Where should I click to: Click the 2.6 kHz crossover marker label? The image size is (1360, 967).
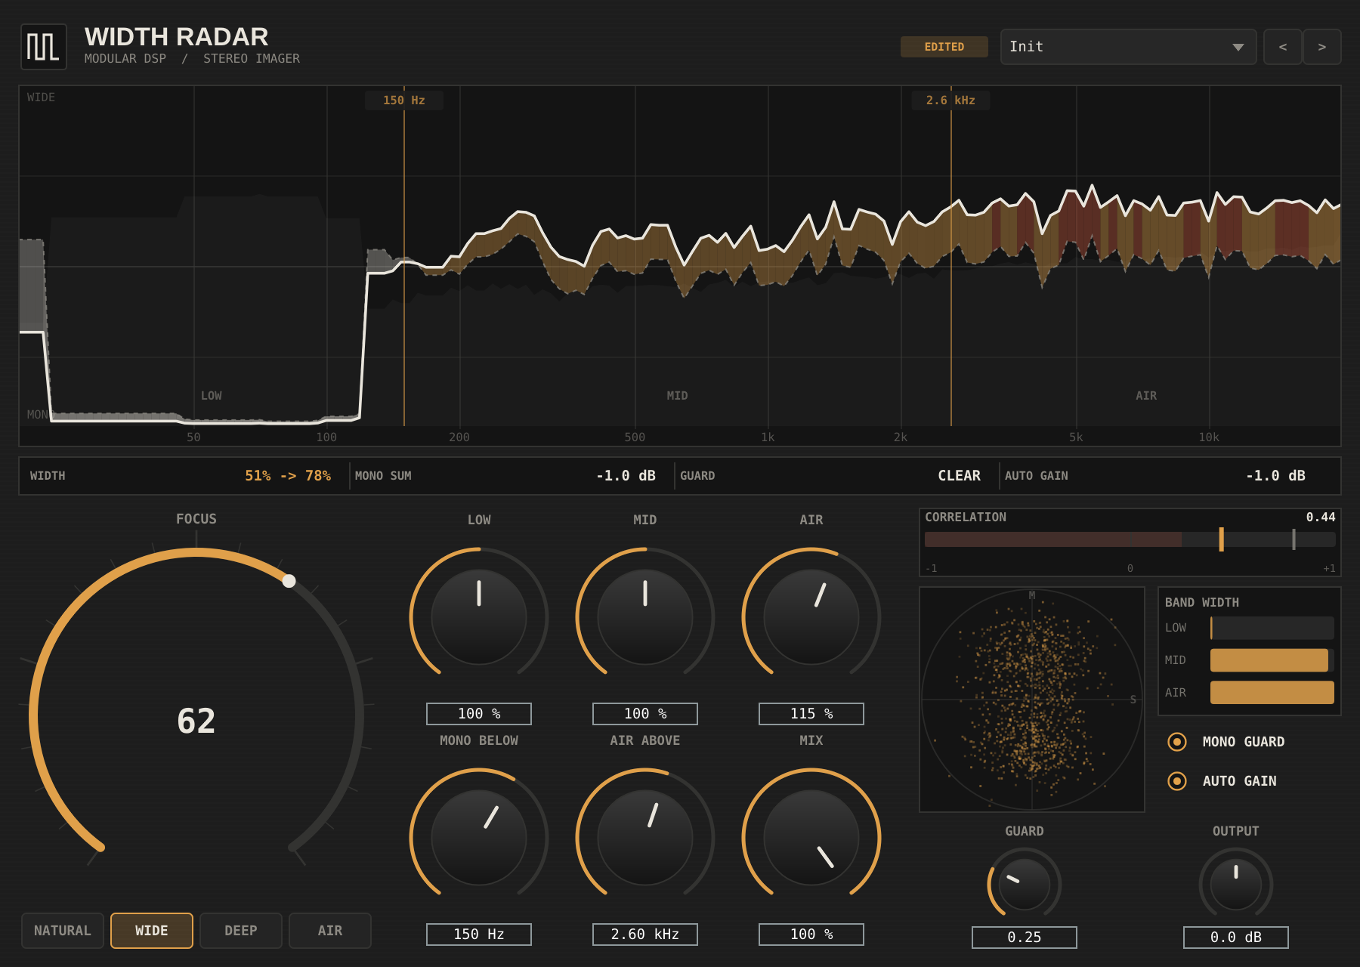(x=951, y=100)
